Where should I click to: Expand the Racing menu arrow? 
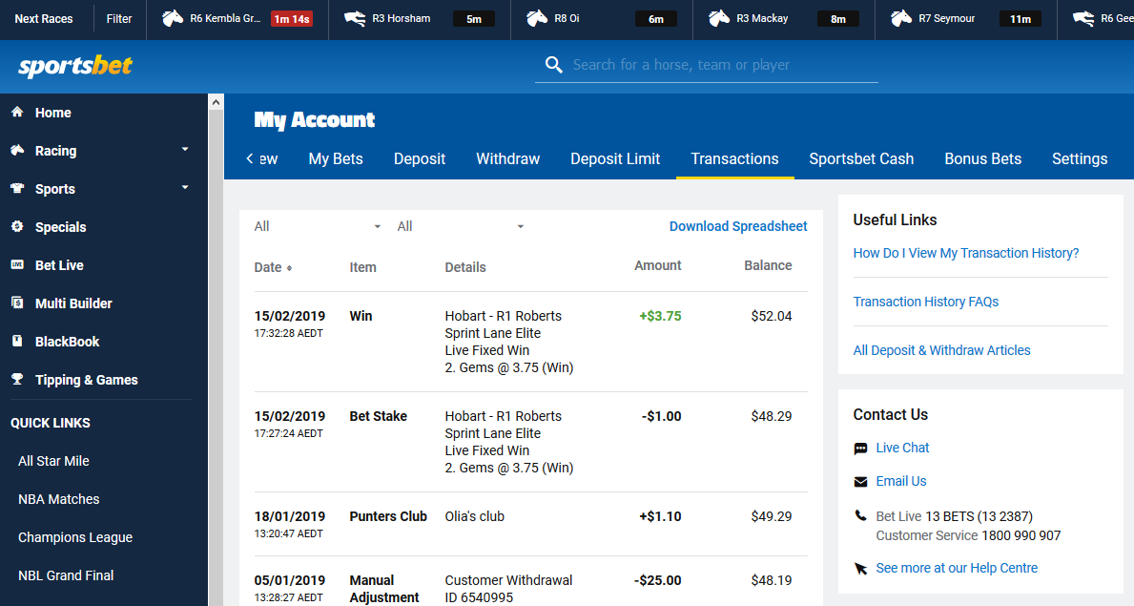(x=185, y=149)
